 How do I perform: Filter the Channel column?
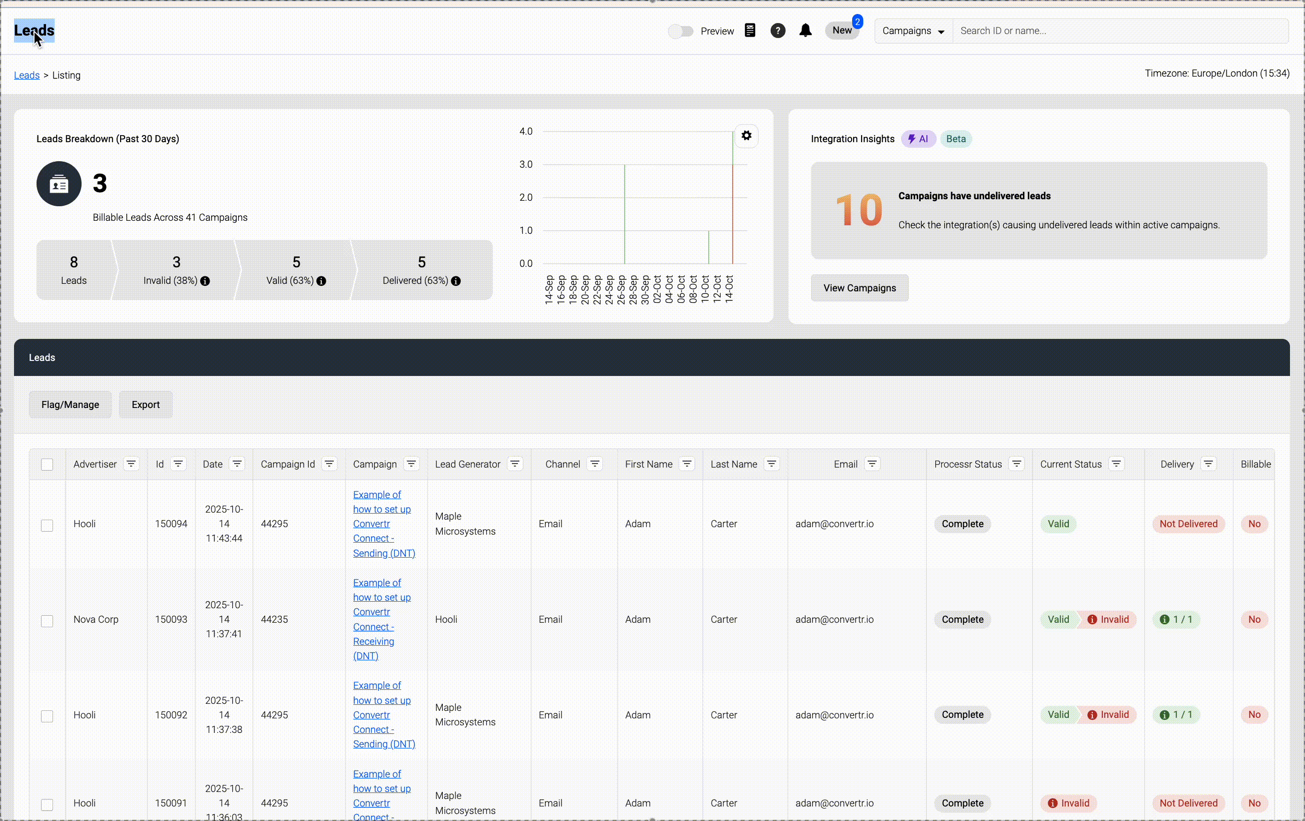tap(594, 464)
